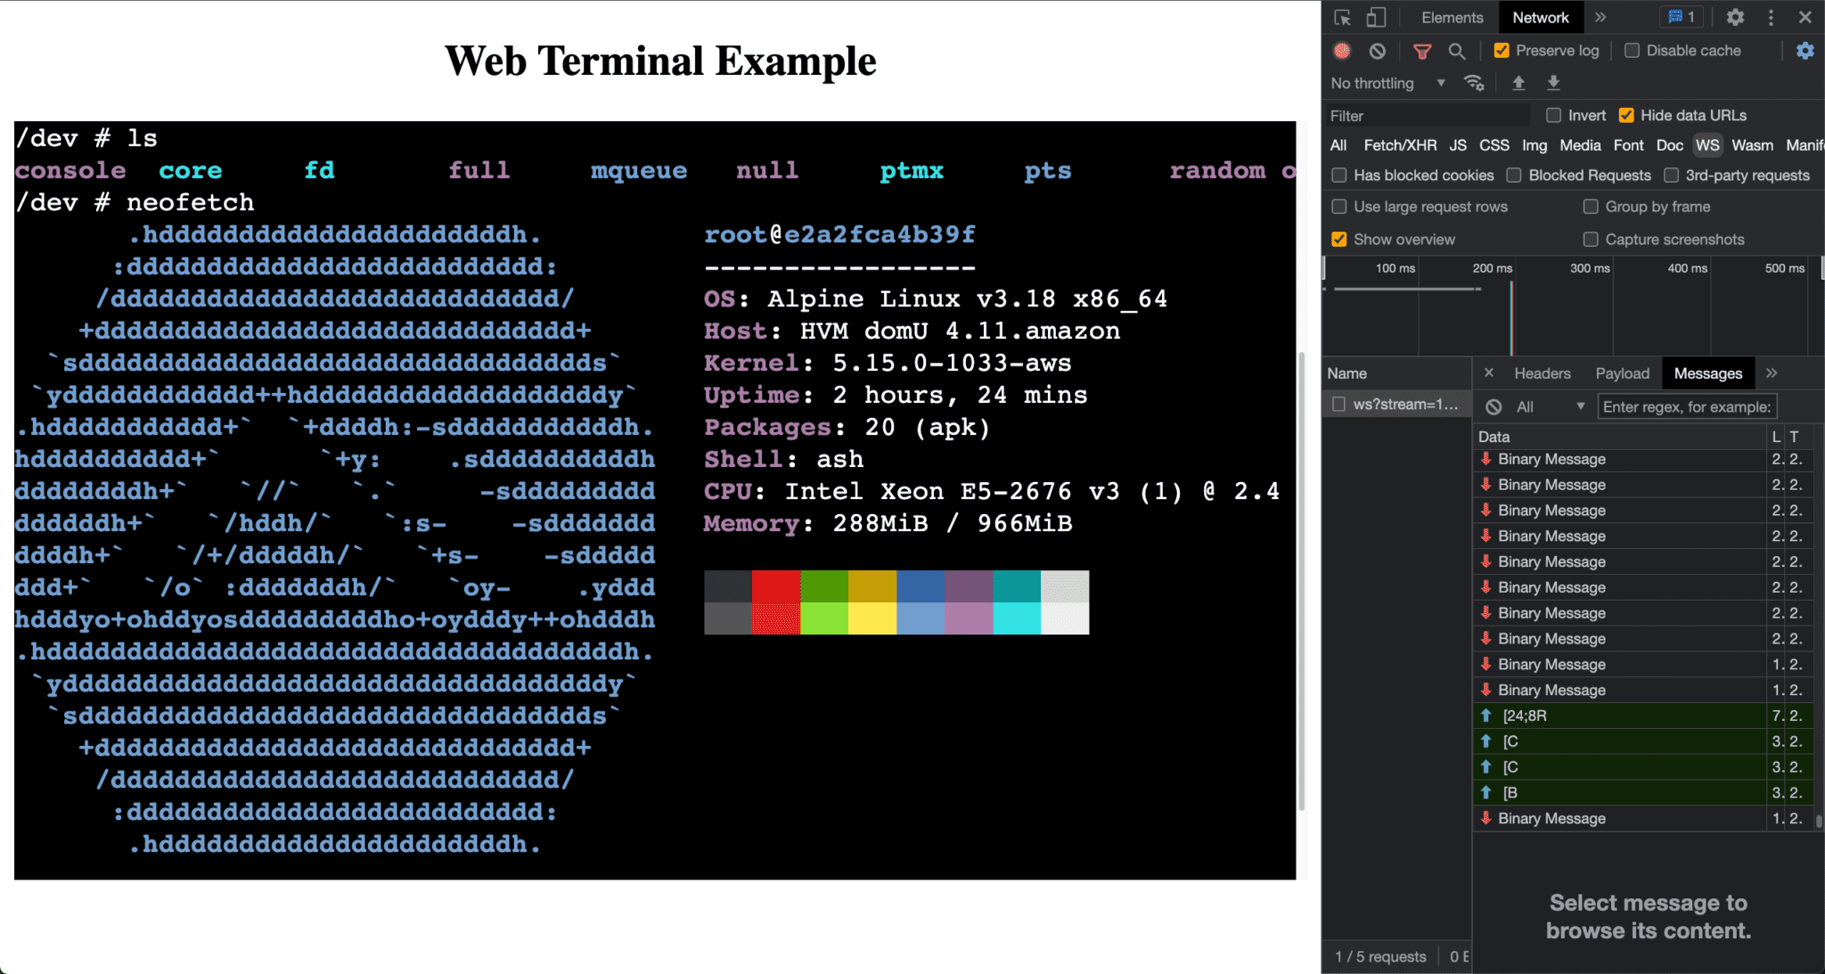Viewport: 1825px width, 974px height.
Task: Stop recording the network log
Action: 1341,51
